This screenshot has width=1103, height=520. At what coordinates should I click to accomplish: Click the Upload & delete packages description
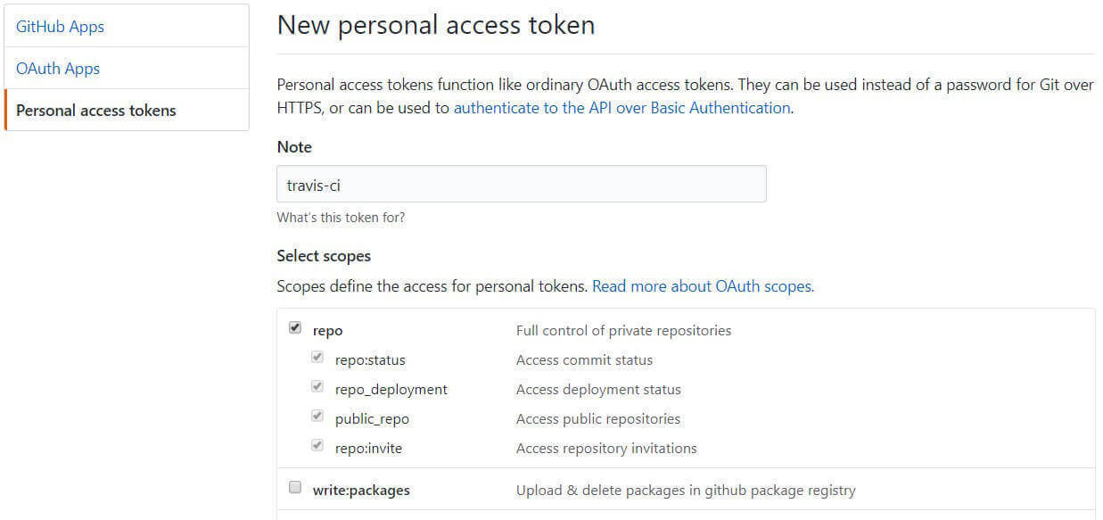pyautogui.click(x=684, y=490)
